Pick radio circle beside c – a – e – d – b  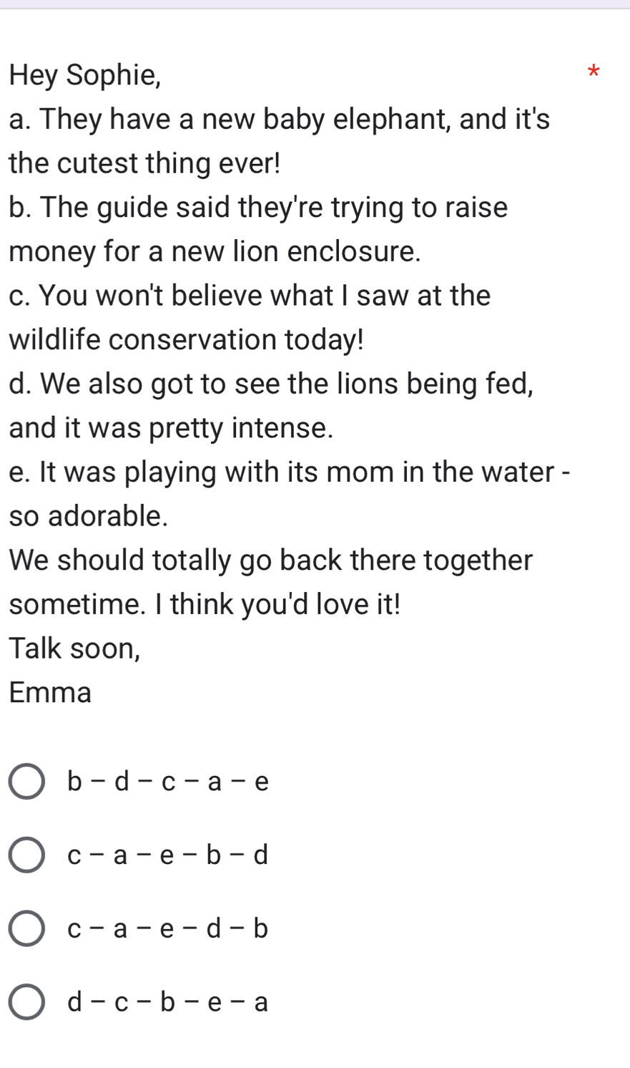pyautogui.click(x=27, y=928)
